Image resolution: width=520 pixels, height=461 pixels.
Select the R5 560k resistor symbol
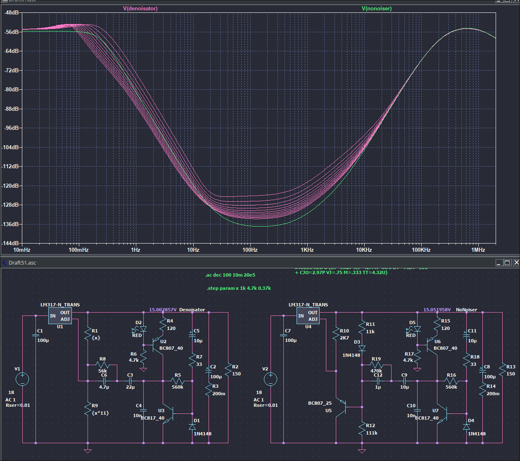(x=178, y=381)
